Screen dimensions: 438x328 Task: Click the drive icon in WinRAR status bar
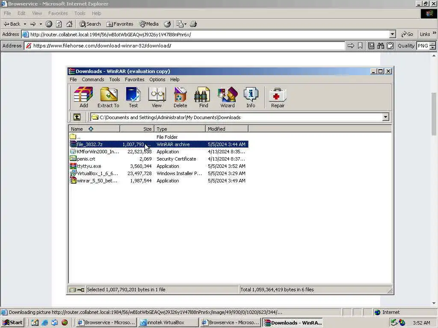[x=72, y=290]
